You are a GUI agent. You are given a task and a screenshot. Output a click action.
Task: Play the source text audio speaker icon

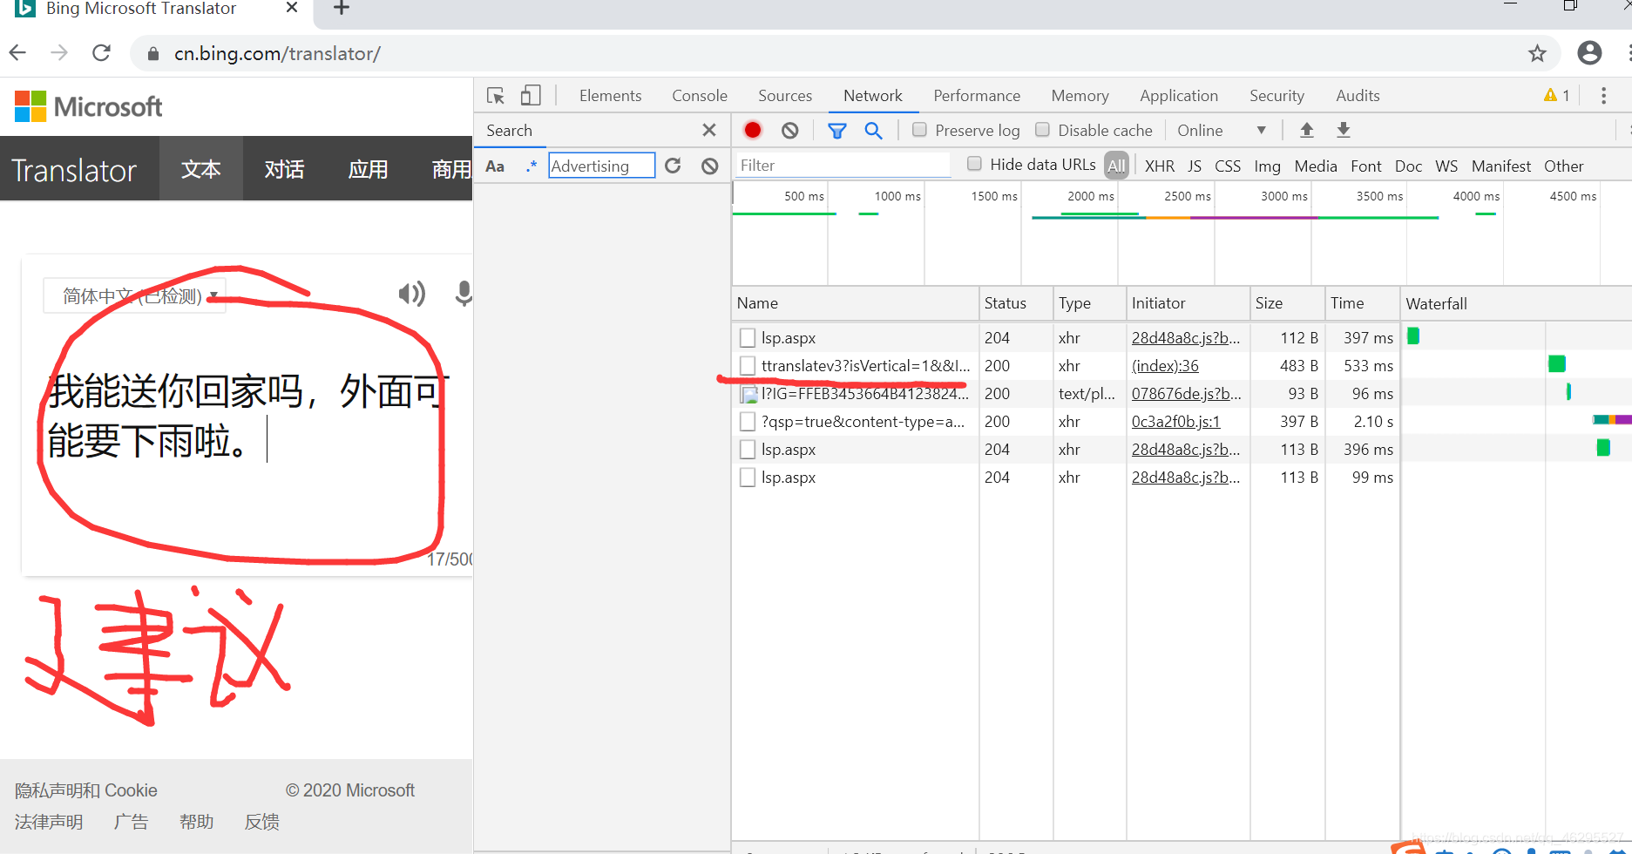[411, 294]
